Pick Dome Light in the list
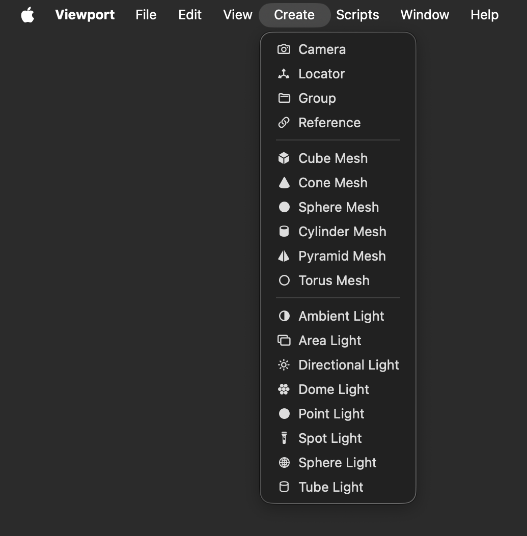This screenshot has height=536, width=527. tap(338, 389)
